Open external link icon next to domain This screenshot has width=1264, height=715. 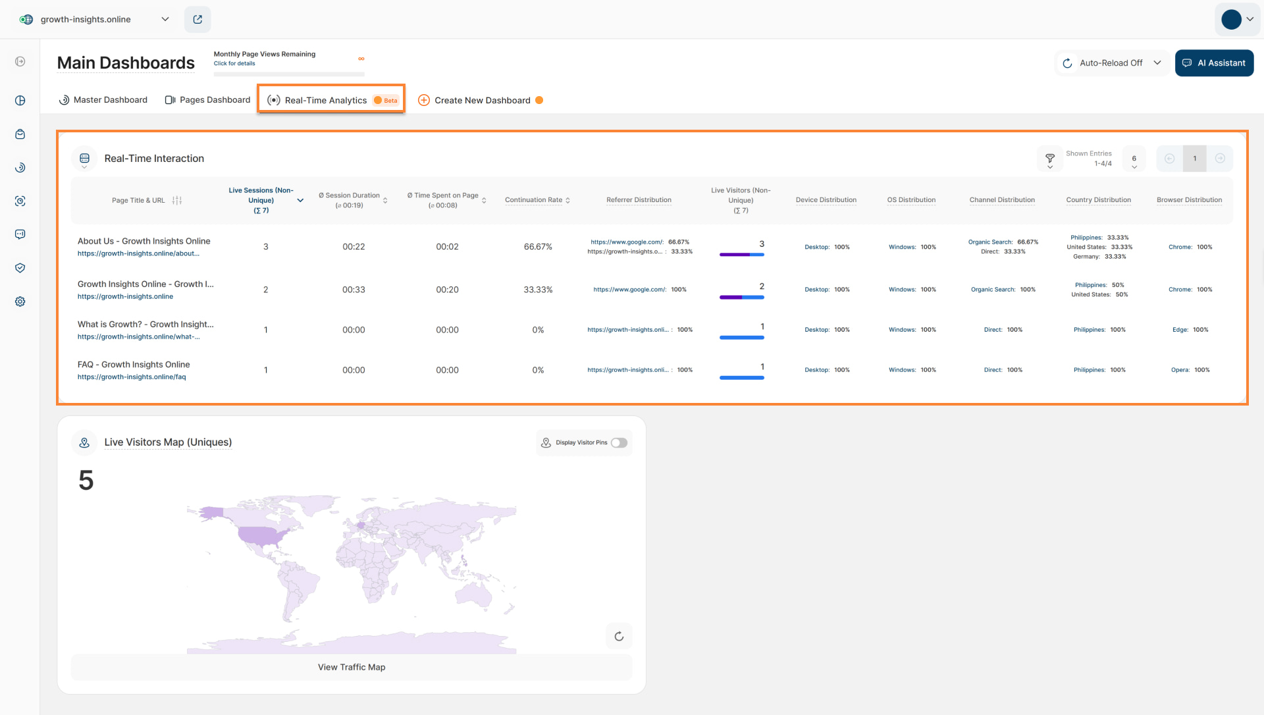197,20
